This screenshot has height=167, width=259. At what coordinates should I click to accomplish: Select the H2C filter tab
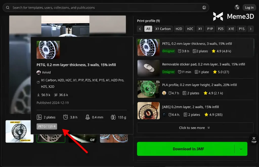click(x=190, y=29)
